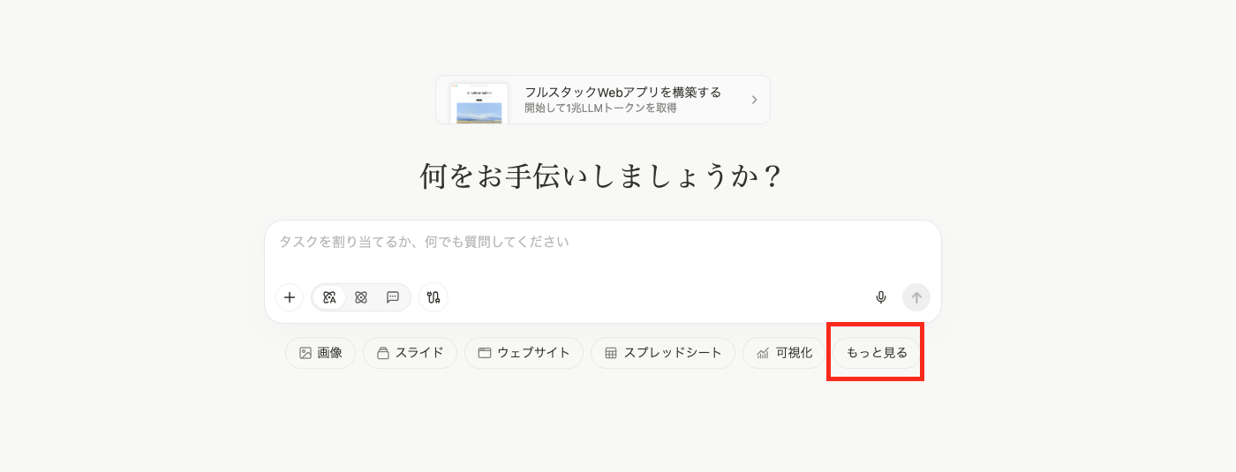1236x472 pixels.
Task: Switch to chat mode speech bubble icon
Action: (393, 297)
